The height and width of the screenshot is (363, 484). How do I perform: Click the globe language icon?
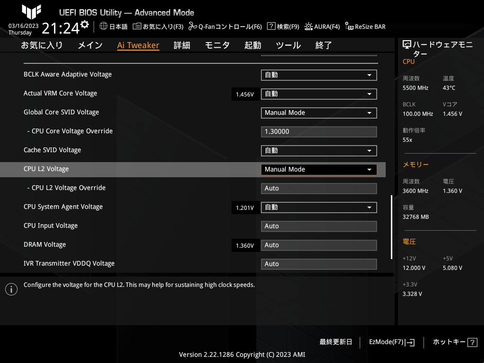tap(104, 26)
